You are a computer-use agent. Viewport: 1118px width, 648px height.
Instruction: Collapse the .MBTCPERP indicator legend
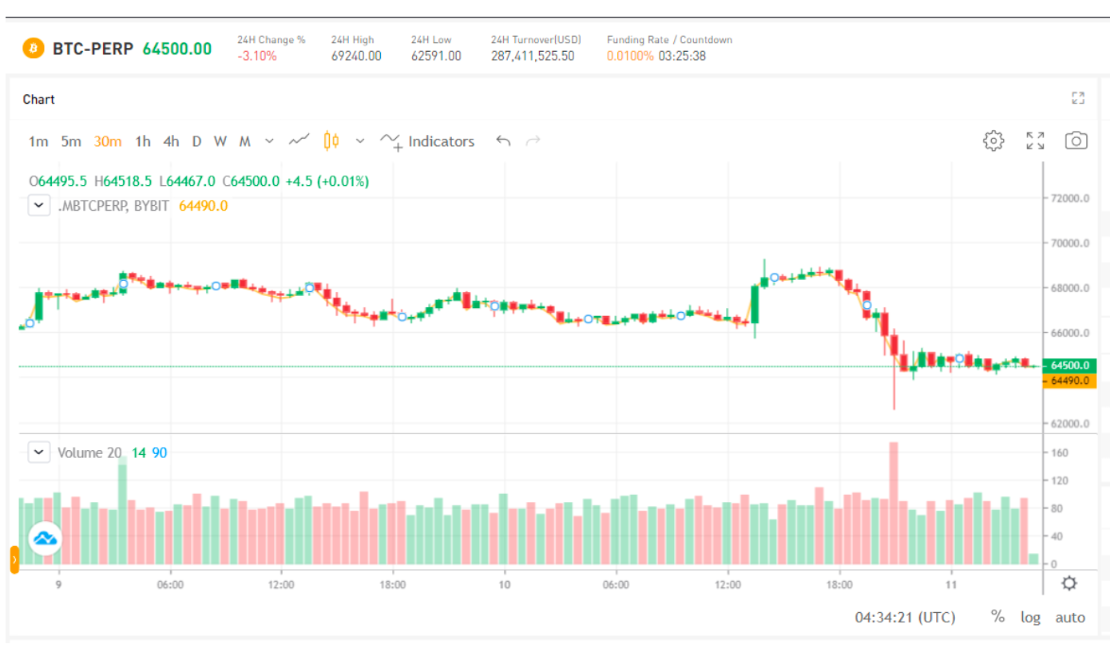point(38,206)
